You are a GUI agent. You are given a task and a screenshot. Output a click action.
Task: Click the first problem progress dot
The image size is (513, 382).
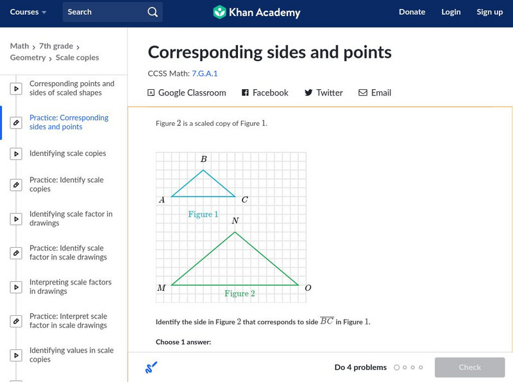pos(397,368)
